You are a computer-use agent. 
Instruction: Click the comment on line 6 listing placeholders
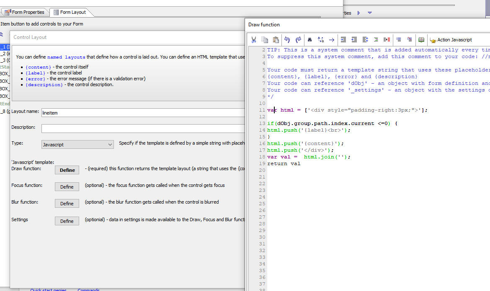342,77
